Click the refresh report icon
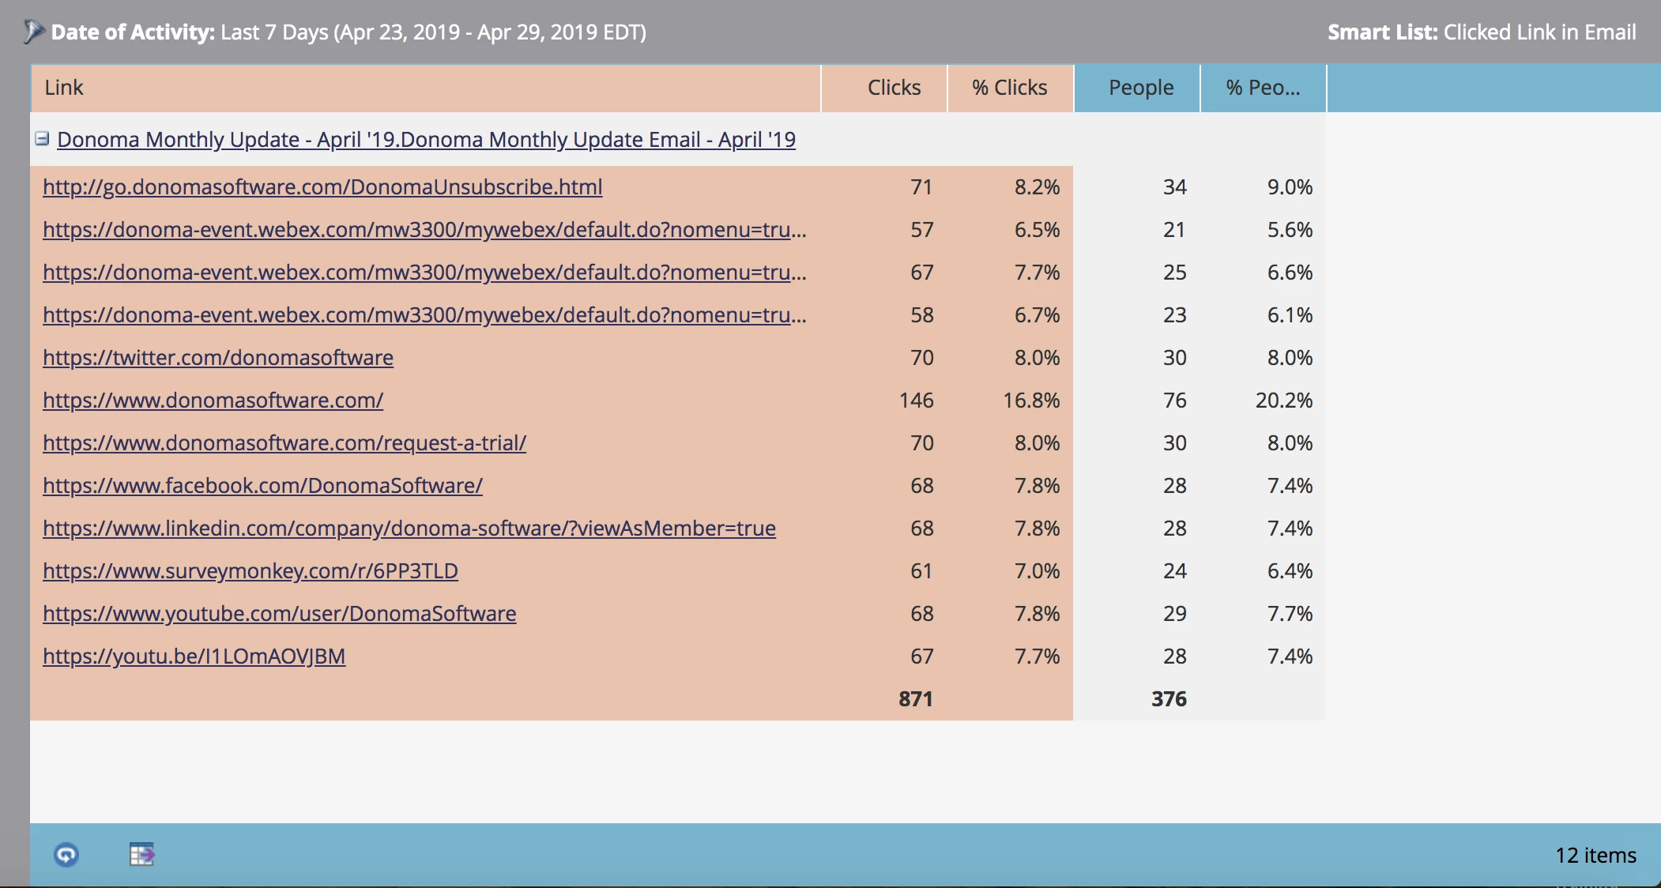Screen dimensions: 1661x888 tap(66, 855)
